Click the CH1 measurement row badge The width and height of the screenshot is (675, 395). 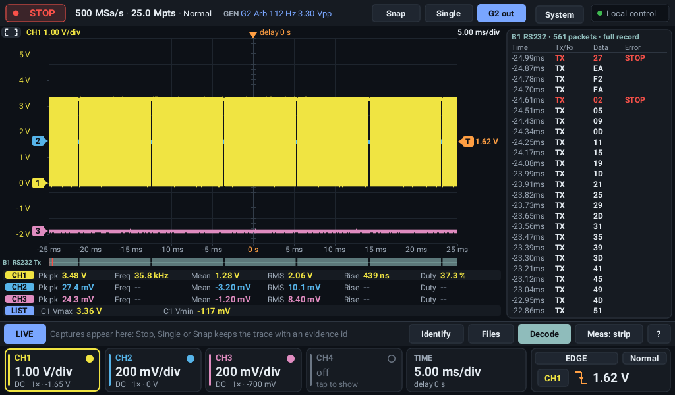[x=19, y=276]
